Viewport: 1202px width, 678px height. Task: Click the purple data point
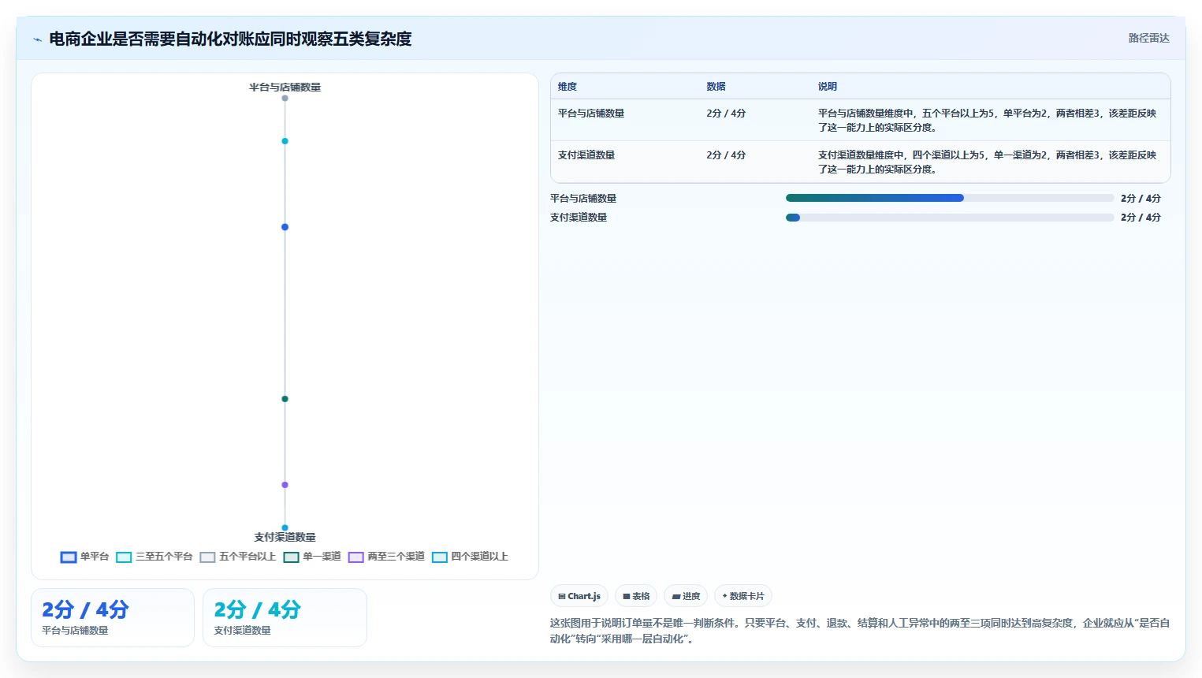click(285, 485)
